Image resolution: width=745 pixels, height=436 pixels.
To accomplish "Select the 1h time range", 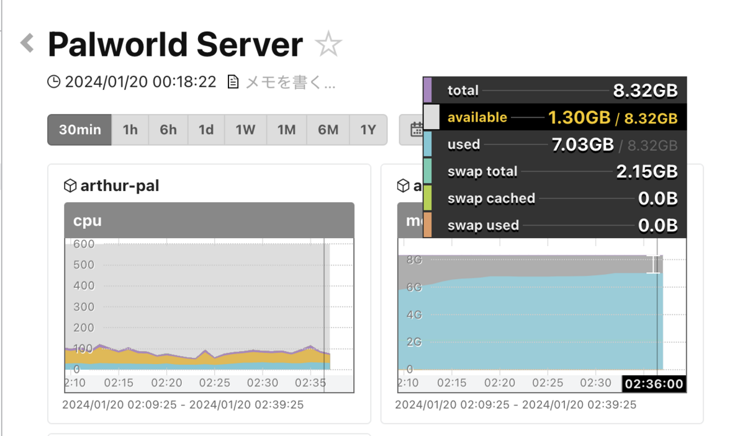I will (x=130, y=130).
